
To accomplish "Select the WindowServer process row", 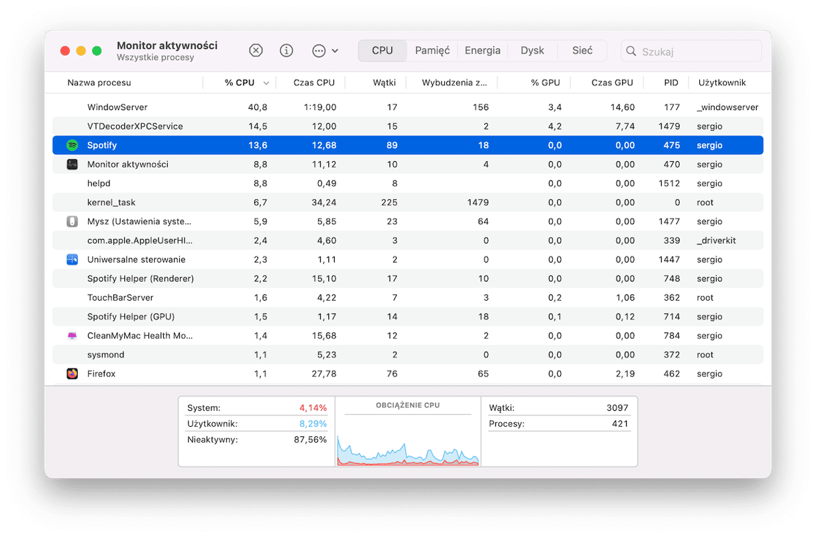I will coord(408,107).
